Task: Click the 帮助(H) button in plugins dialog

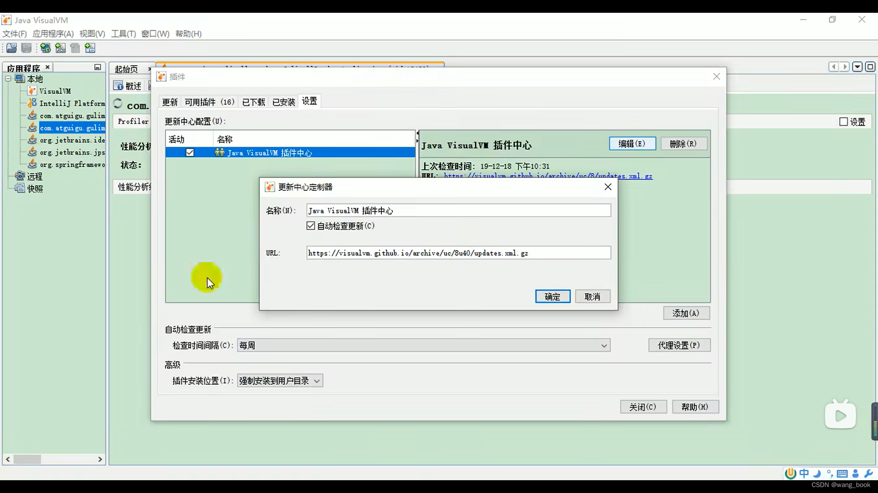Action: [695, 407]
